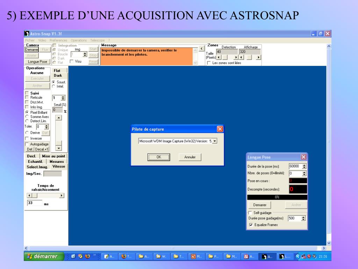The image size is (358, 269).
Task: Click Demarrer in the Camera panel
Action: [x=32, y=50]
